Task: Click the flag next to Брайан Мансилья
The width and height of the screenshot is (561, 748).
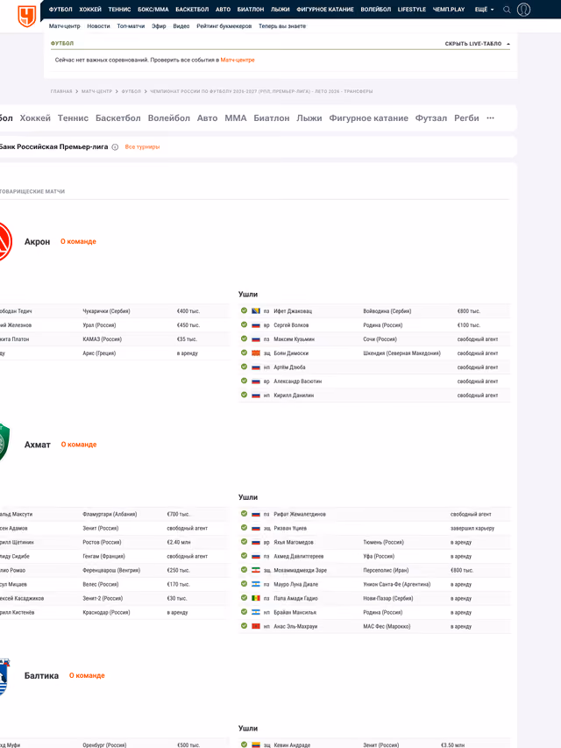Action: (256, 613)
